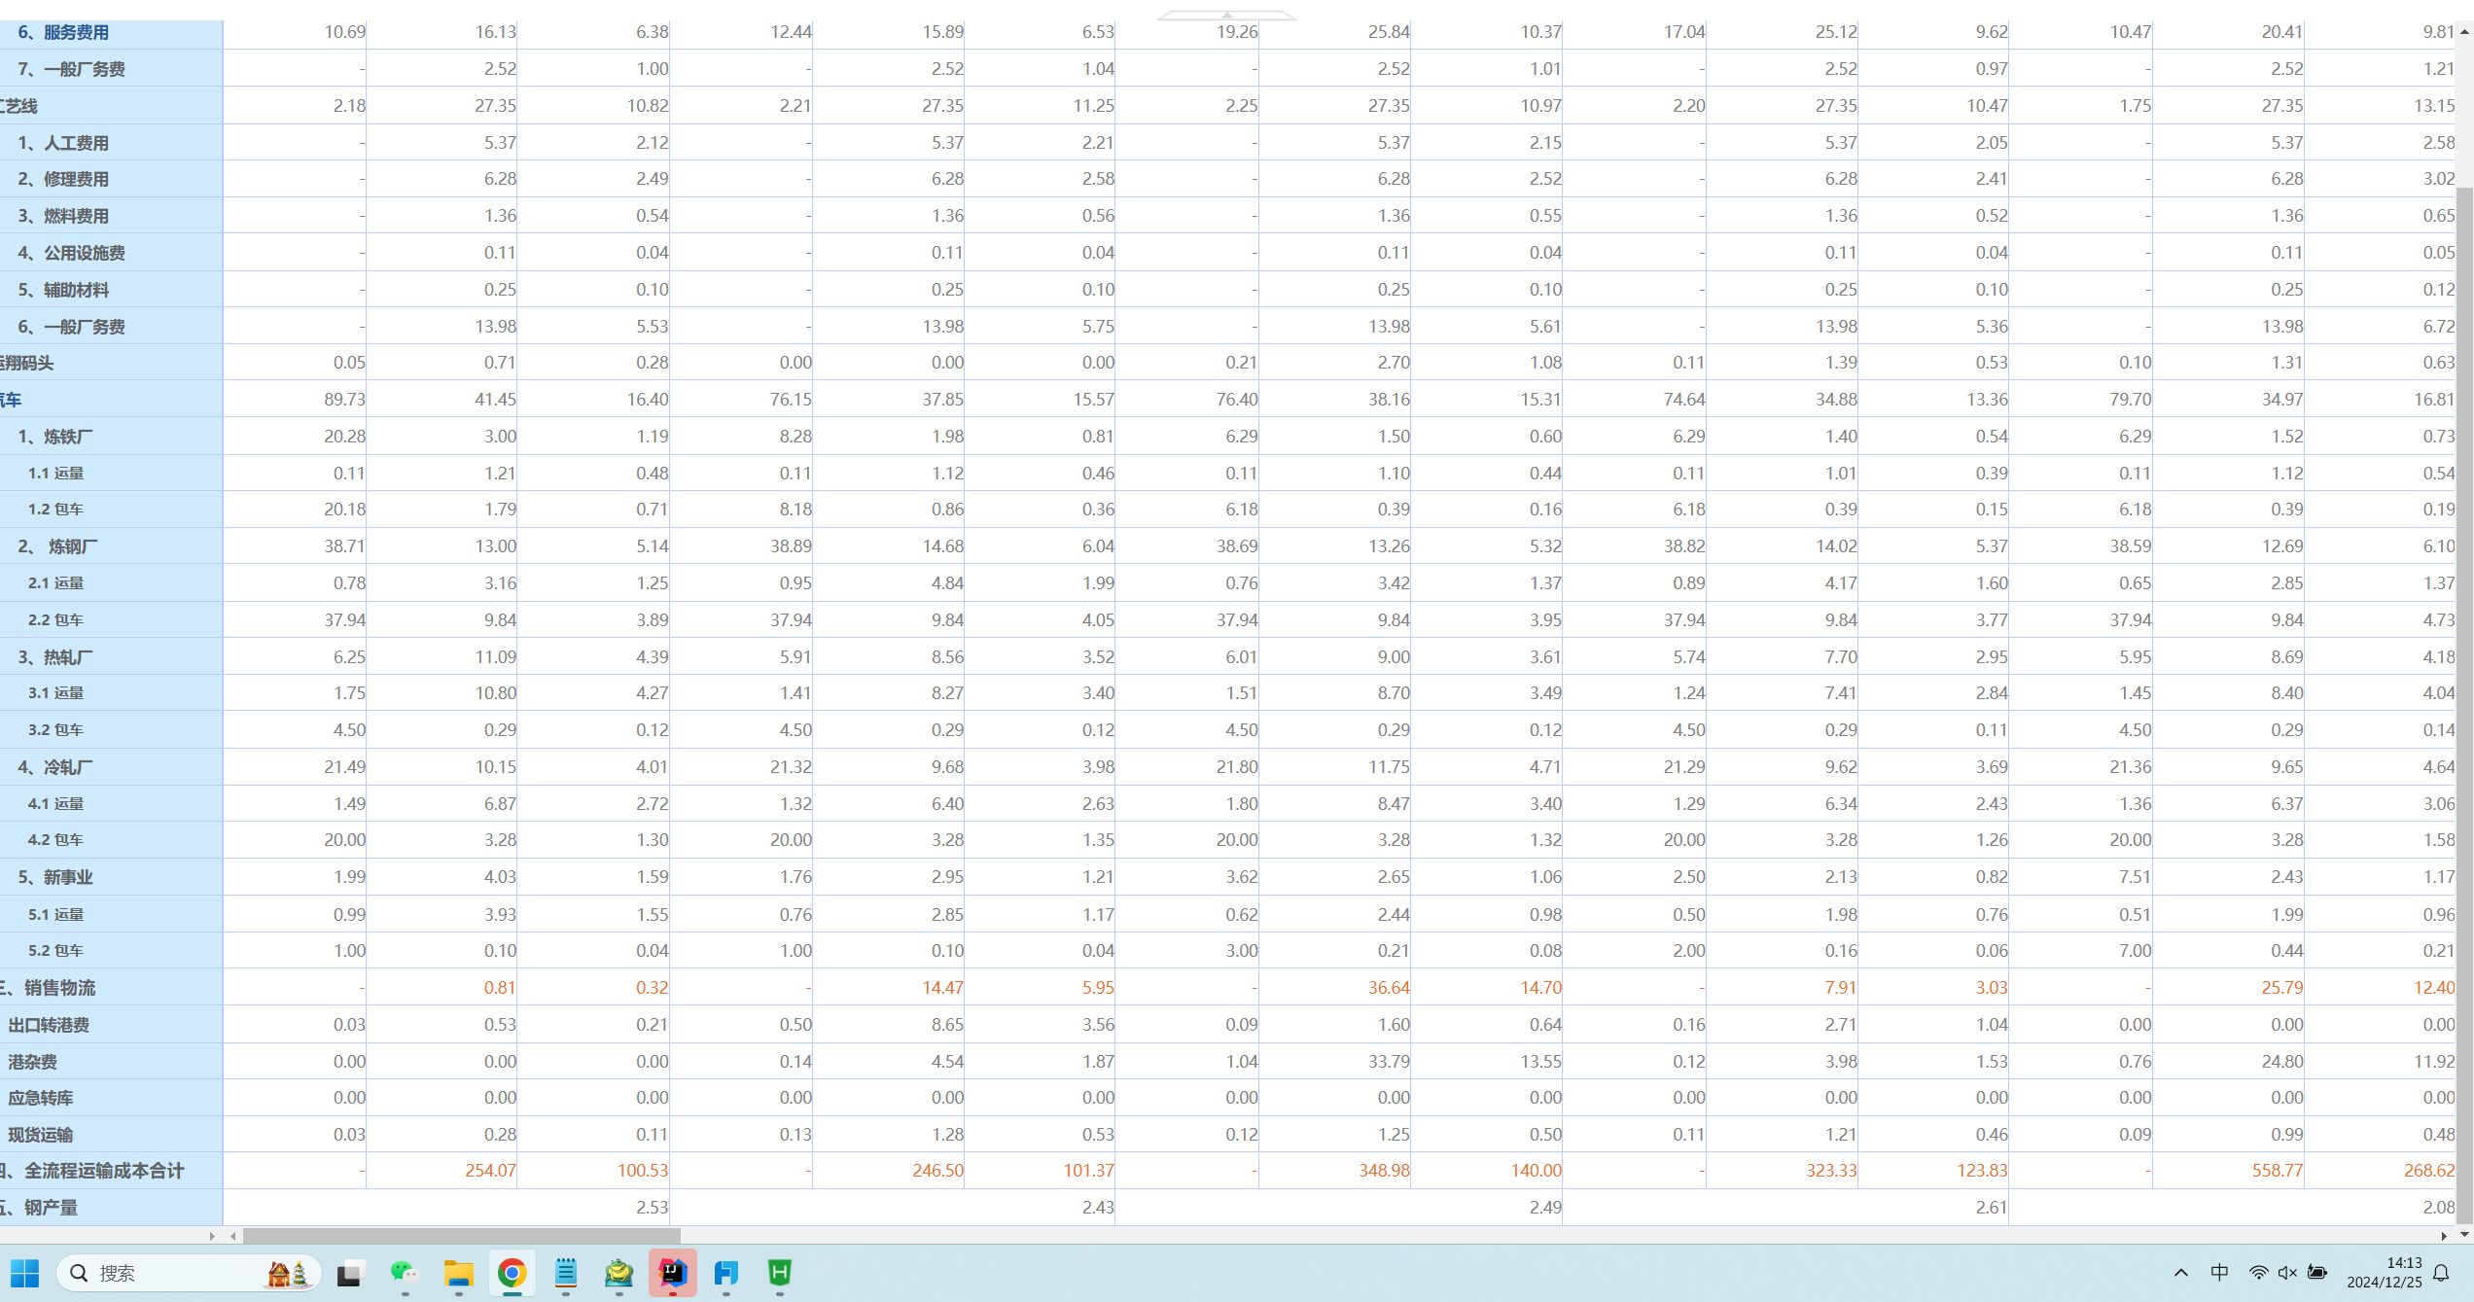Click the cell showing 123.83
This screenshot has height=1302, width=2474.
(x=1933, y=1171)
